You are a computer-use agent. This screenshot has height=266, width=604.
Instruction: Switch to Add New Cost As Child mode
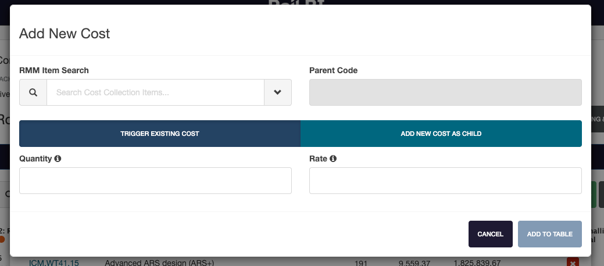tap(441, 134)
